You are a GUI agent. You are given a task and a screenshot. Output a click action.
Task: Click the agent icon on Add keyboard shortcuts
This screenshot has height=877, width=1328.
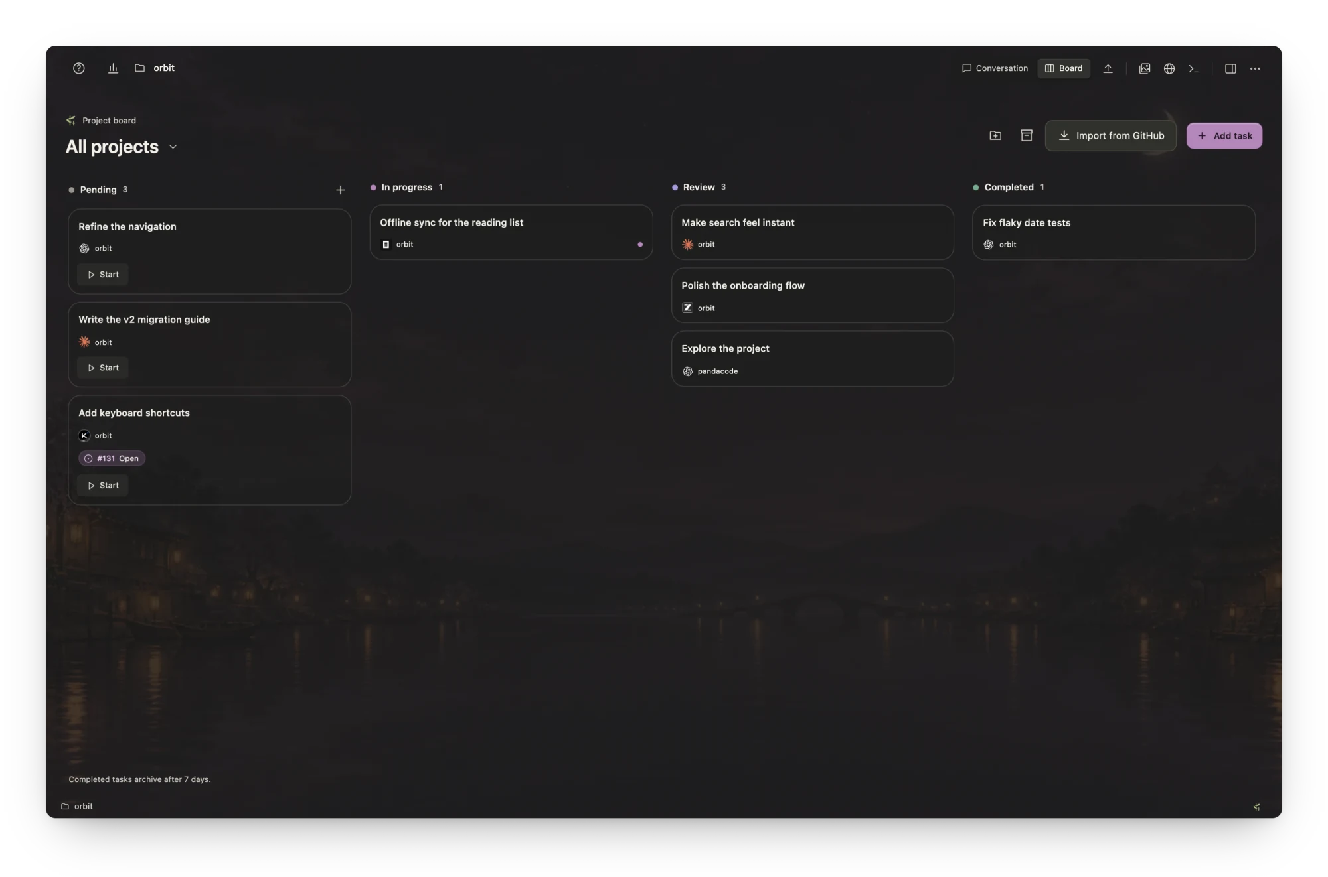tap(84, 436)
